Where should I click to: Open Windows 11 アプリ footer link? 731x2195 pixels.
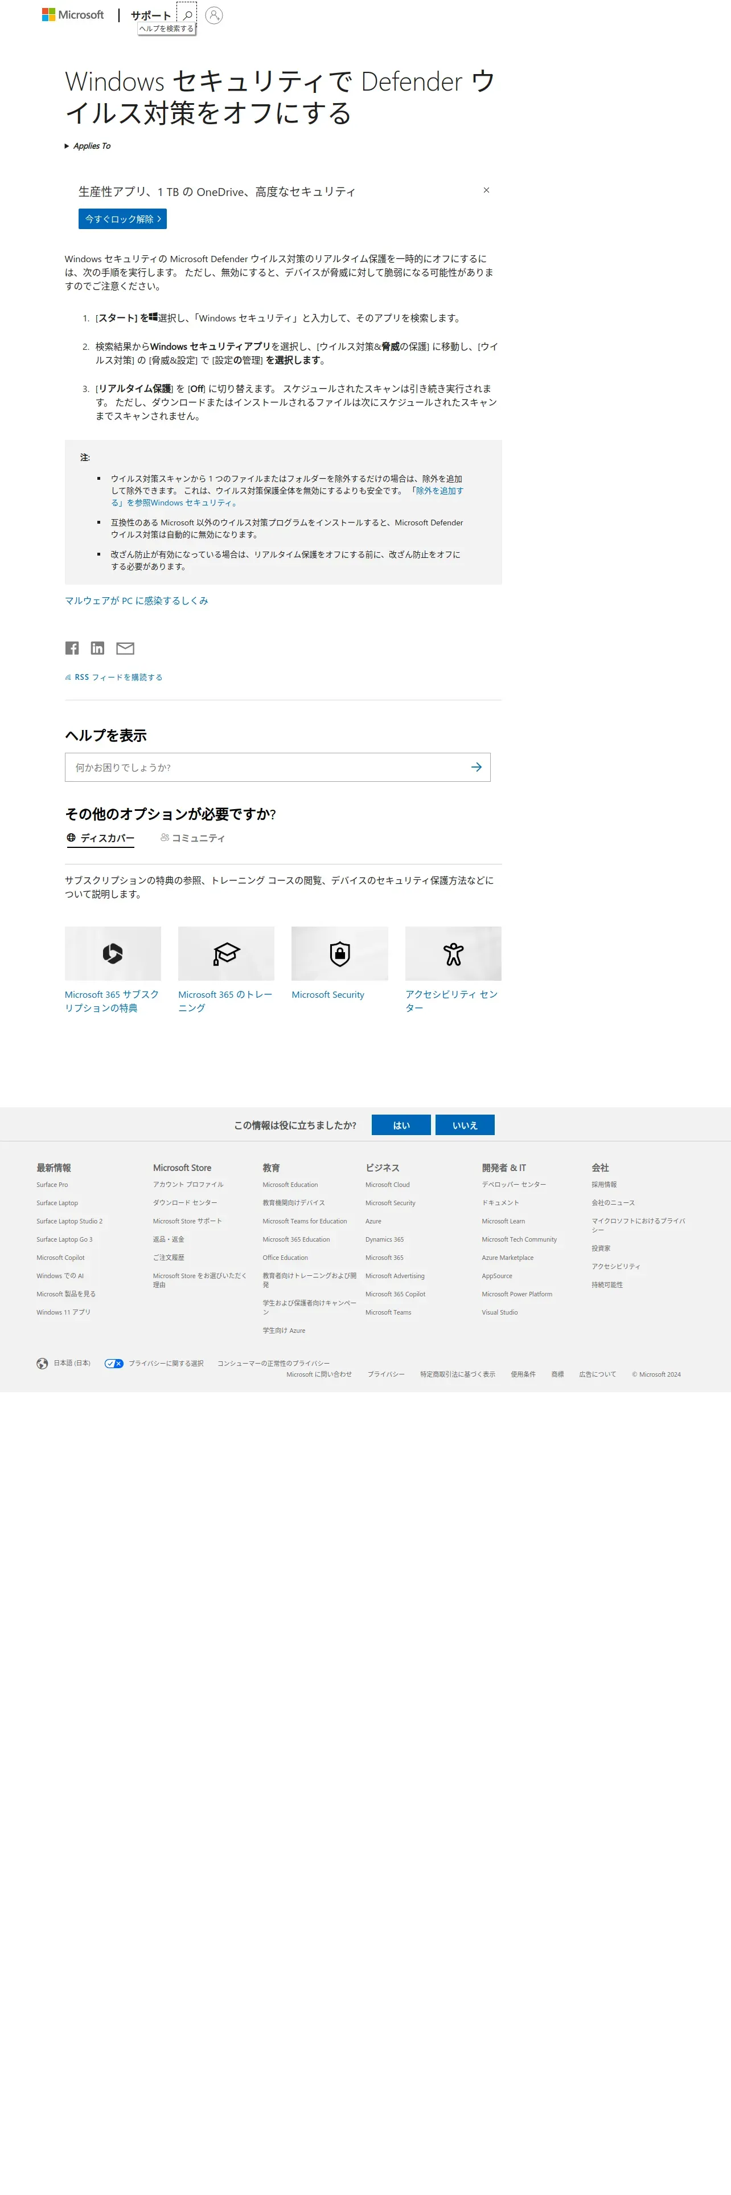(x=63, y=1312)
